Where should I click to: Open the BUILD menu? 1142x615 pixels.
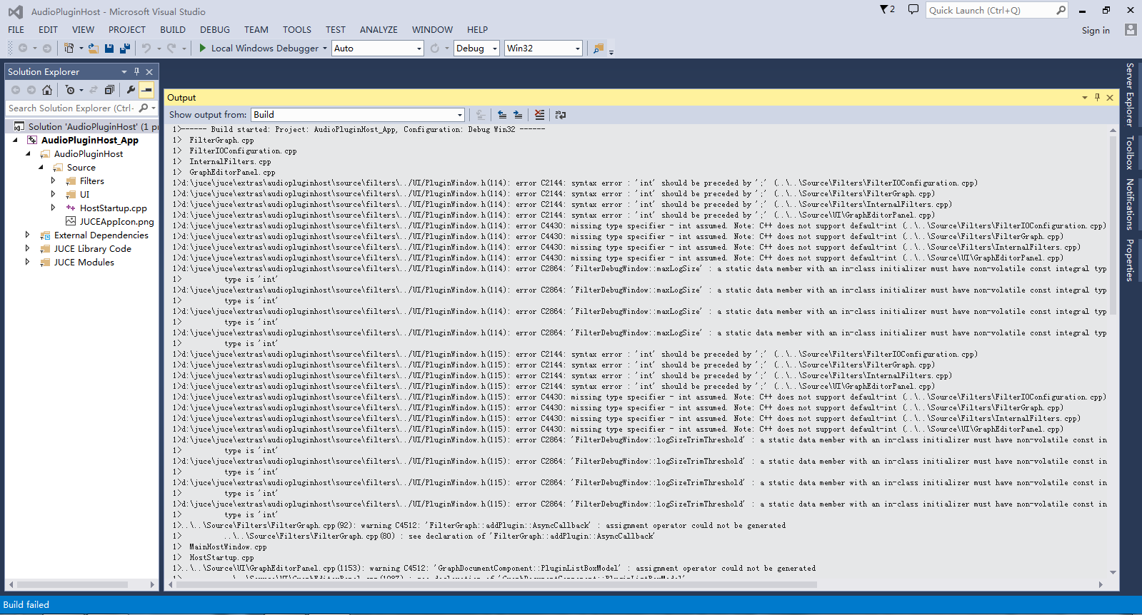click(173, 29)
